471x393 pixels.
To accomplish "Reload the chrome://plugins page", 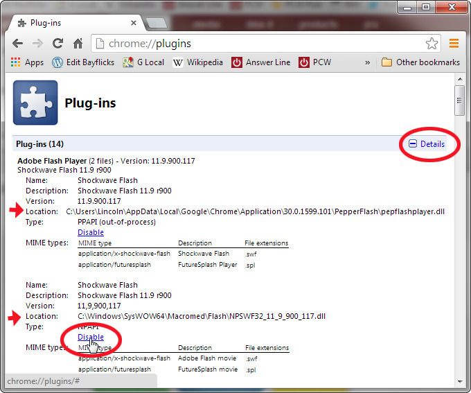I will click(57, 43).
